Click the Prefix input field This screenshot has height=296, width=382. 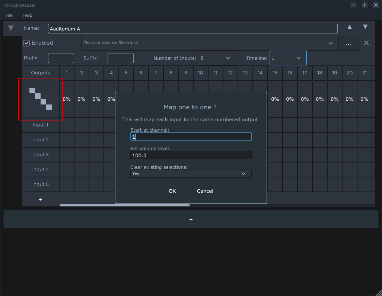click(x=61, y=58)
